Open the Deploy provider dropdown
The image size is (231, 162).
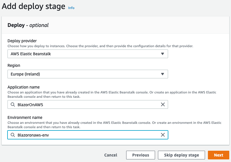pos(88,54)
